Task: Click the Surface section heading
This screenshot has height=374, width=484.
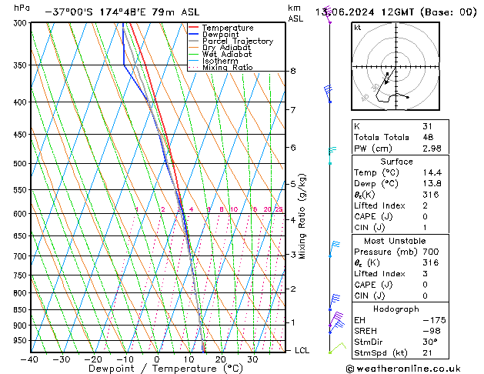Action: pos(396,162)
